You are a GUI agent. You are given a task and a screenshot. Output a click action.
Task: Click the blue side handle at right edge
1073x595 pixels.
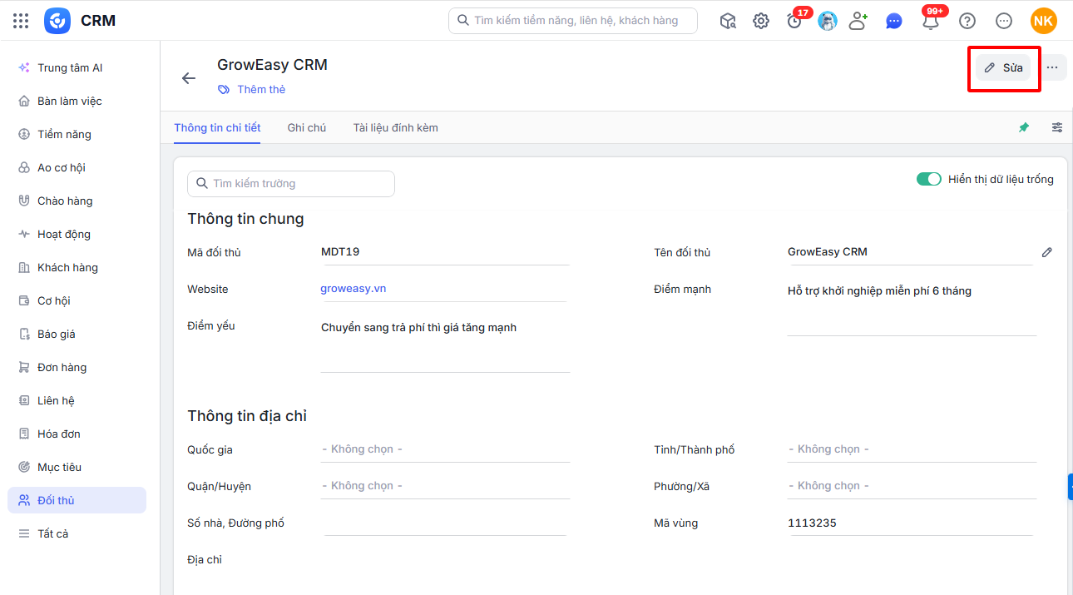pyautogui.click(x=1070, y=487)
